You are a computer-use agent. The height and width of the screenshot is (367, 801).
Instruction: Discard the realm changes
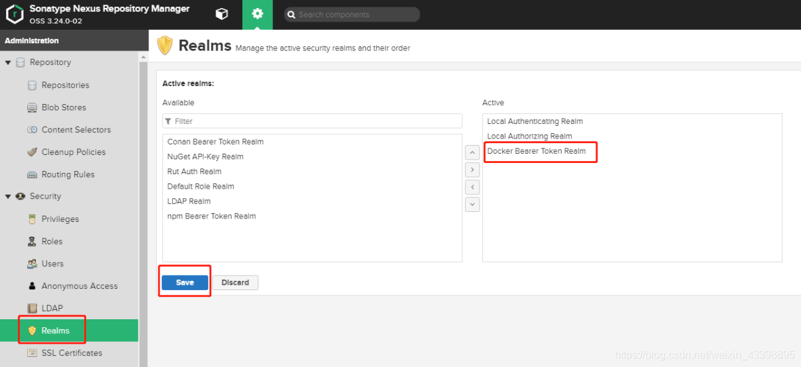click(235, 283)
